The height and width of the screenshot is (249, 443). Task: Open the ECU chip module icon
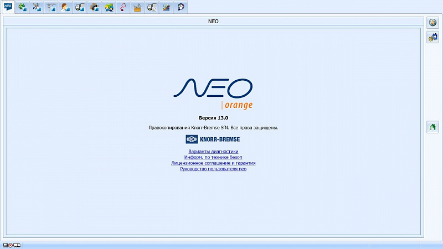pos(94,7)
